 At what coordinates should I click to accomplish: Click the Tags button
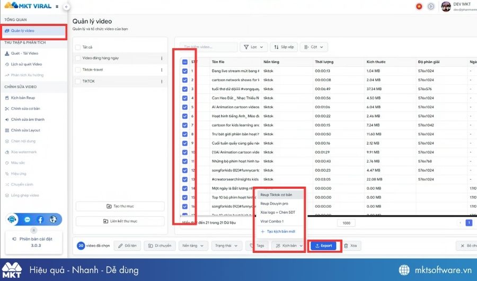pos(257,245)
